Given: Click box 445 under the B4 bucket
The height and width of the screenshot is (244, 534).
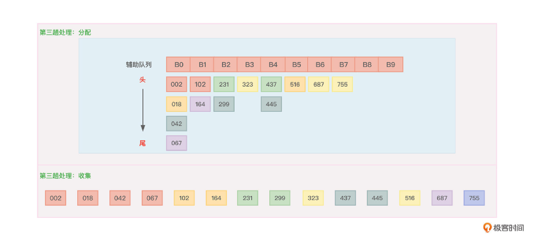Looking at the screenshot, I should click(271, 104).
